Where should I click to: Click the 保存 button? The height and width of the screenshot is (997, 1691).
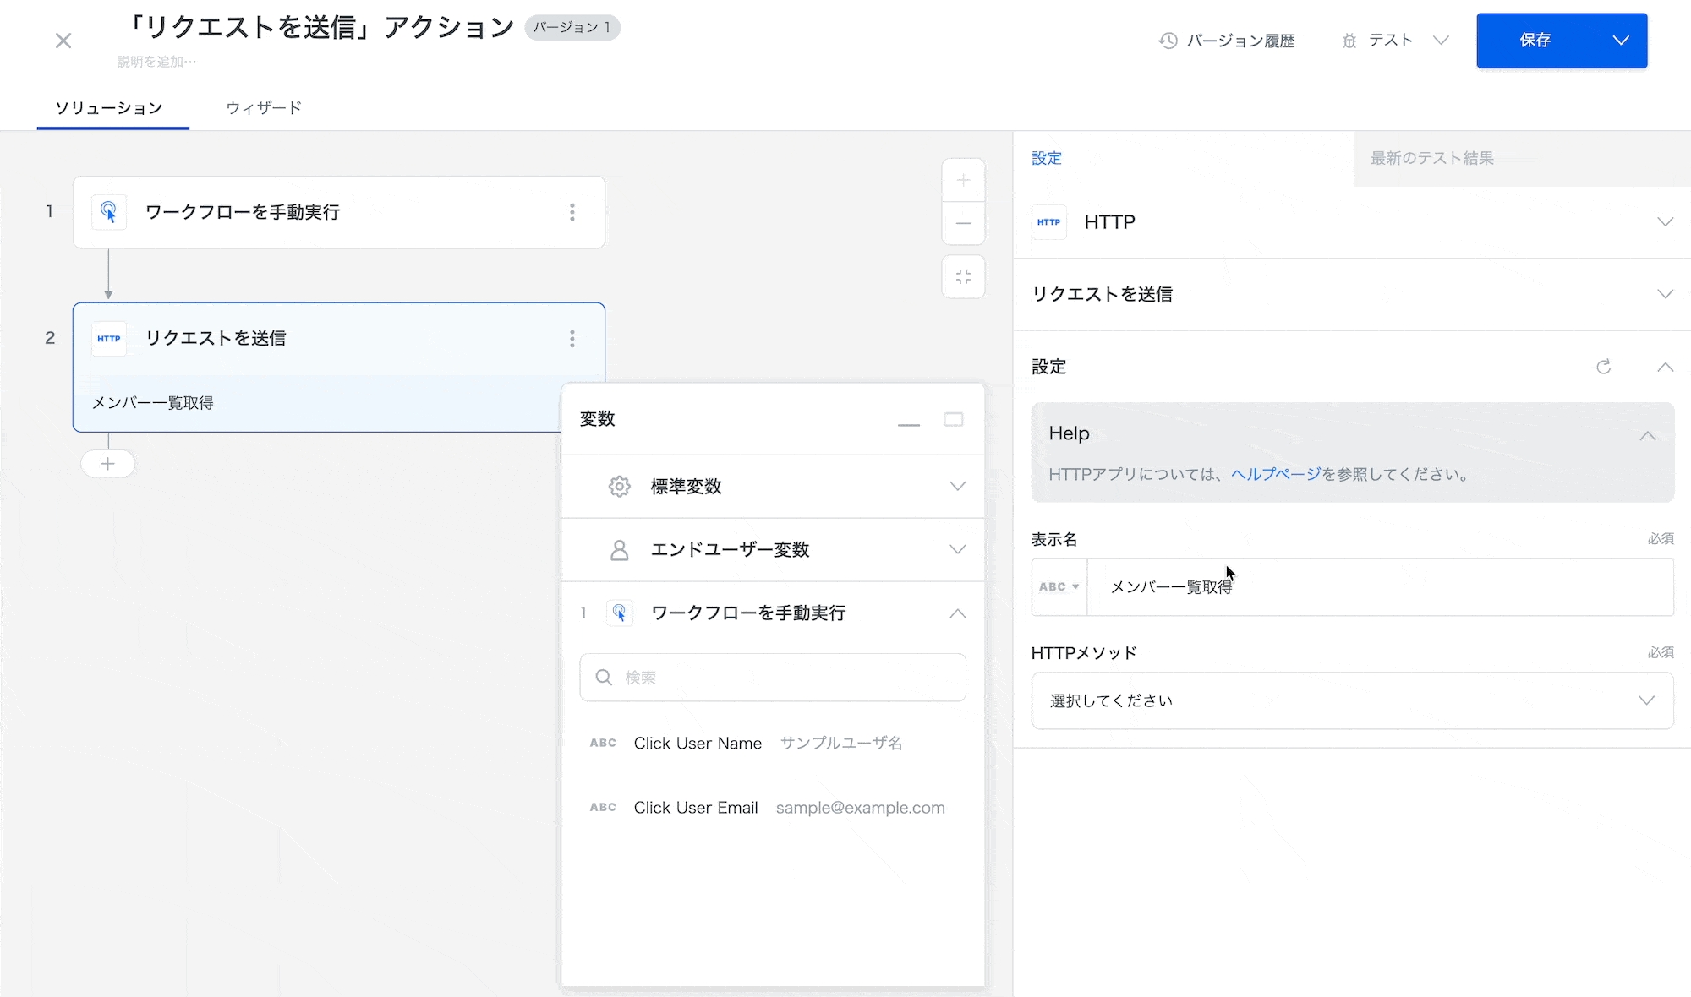(1535, 41)
